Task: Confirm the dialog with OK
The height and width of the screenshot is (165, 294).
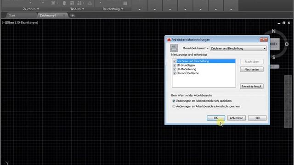Action: click(x=216, y=118)
